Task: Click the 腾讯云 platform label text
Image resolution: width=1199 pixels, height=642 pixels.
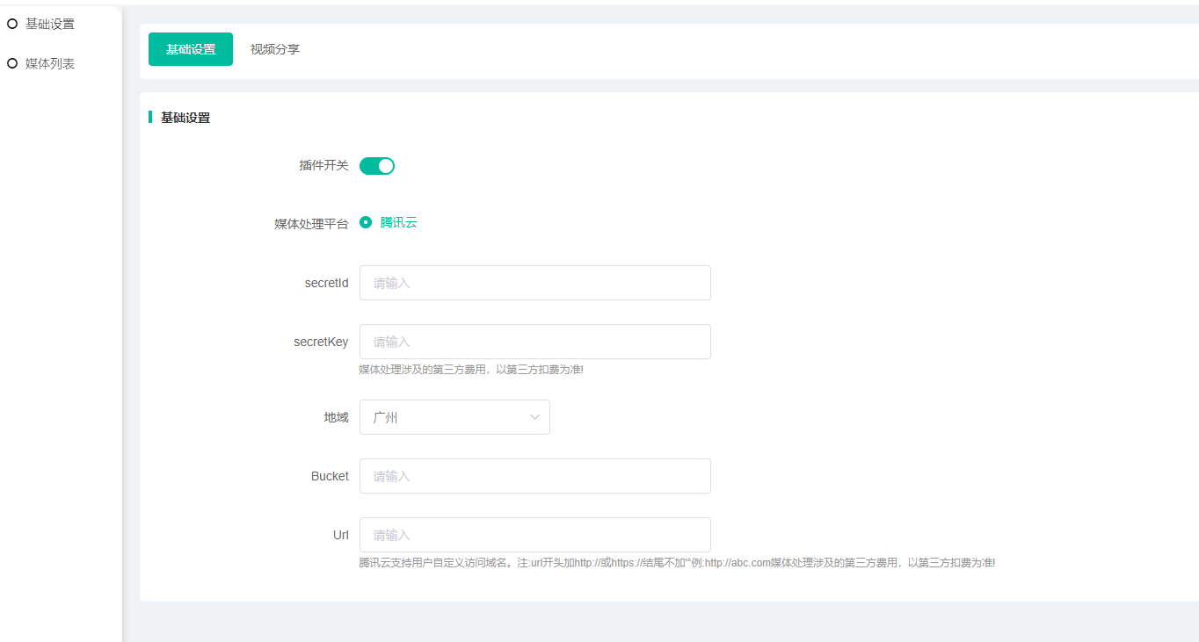Action: [398, 222]
